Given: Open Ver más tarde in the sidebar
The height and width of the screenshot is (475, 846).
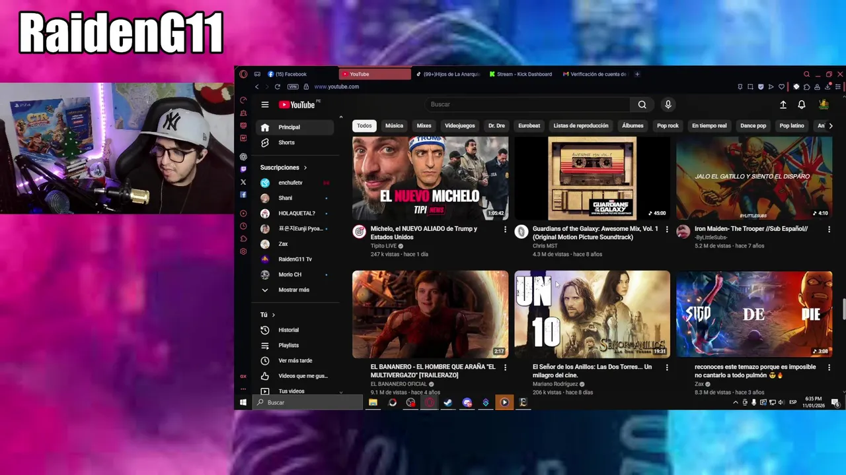Looking at the screenshot, I should (x=295, y=361).
